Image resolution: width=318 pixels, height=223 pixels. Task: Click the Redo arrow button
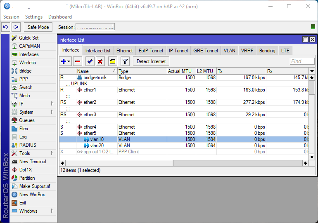point(16,27)
